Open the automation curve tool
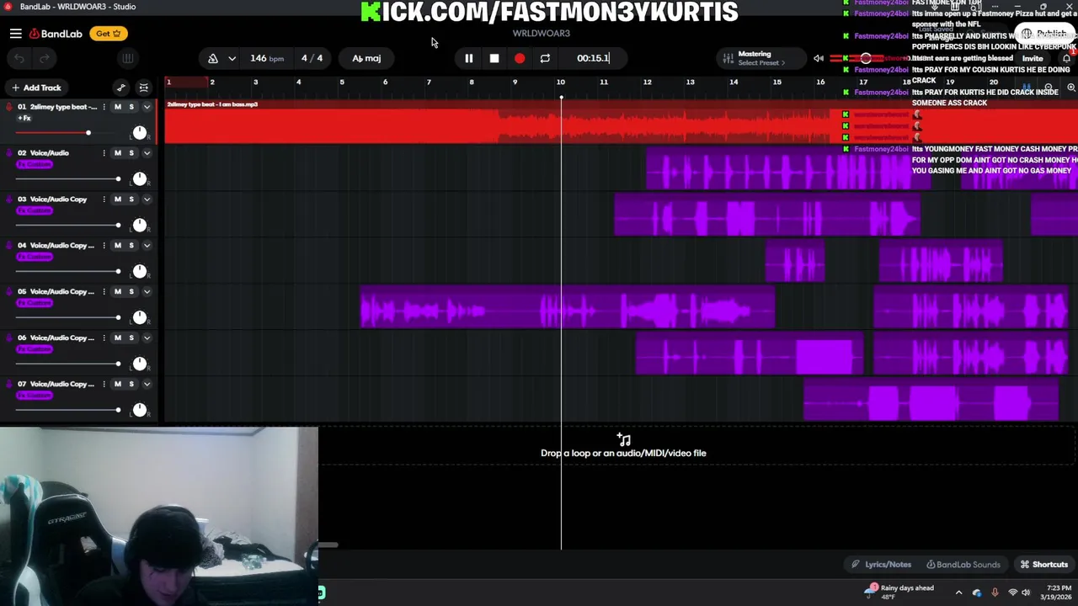 [121, 88]
